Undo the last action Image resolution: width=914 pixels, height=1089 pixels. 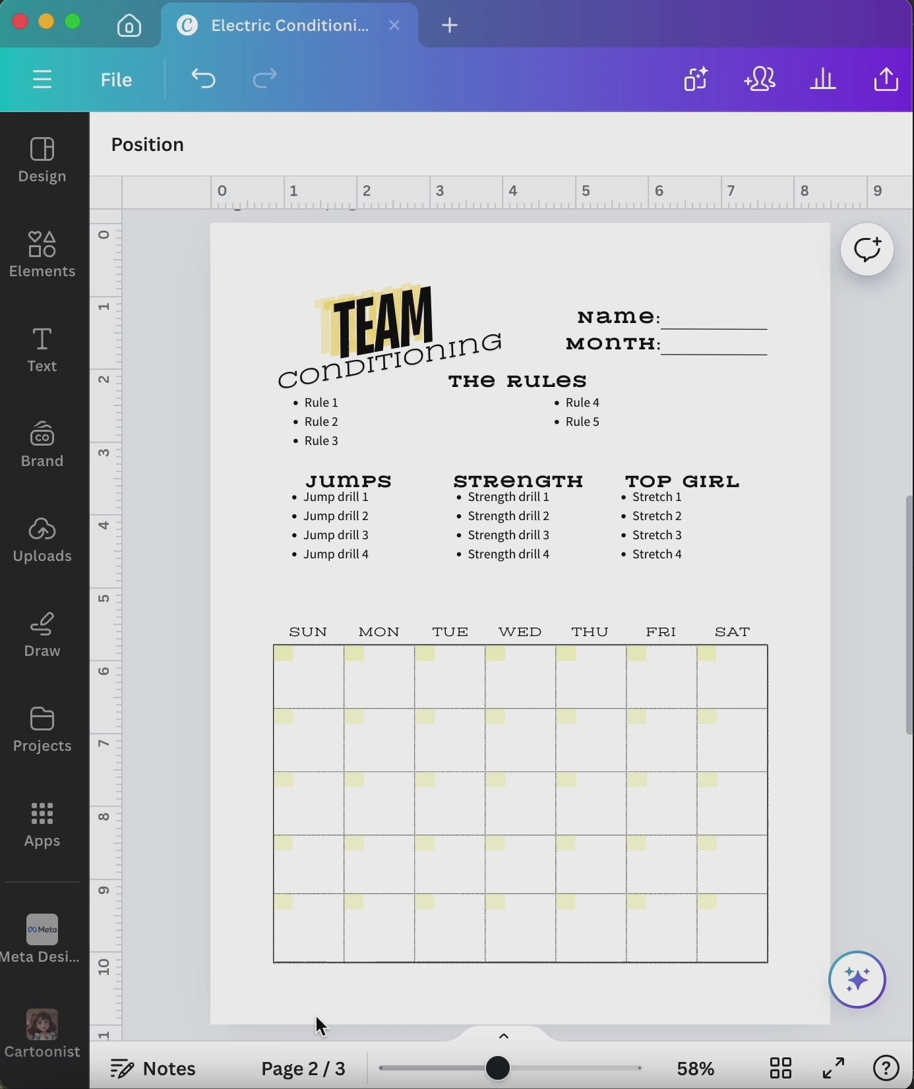tap(204, 80)
